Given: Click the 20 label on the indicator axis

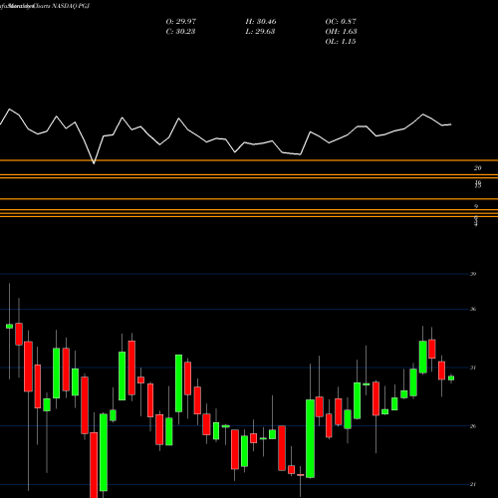Looking at the screenshot, I should point(477,168).
